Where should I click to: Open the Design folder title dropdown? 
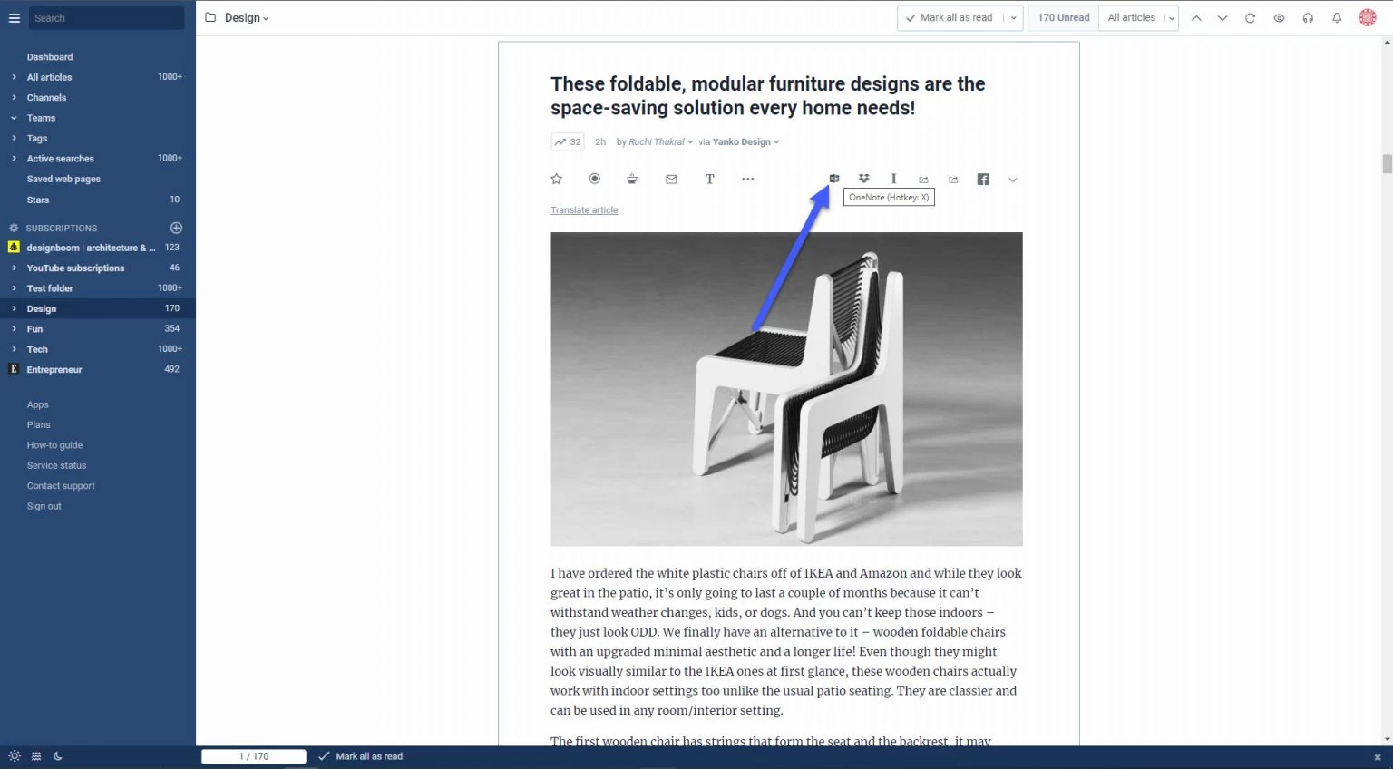tap(247, 18)
